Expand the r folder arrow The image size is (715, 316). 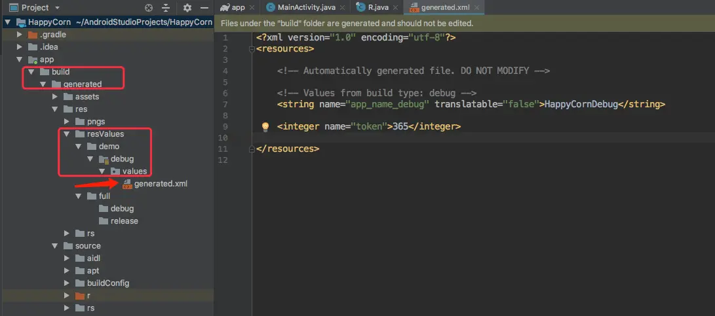click(x=67, y=296)
